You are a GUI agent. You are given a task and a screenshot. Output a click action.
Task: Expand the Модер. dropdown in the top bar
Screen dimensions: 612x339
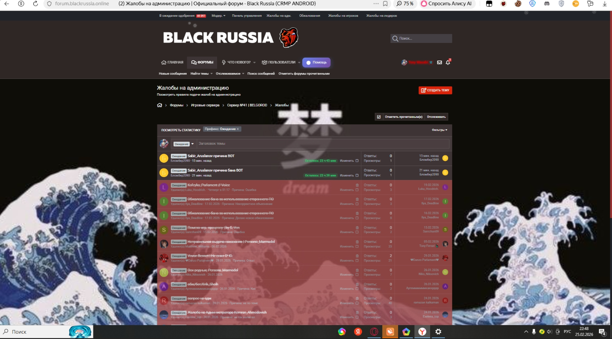(x=218, y=16)
